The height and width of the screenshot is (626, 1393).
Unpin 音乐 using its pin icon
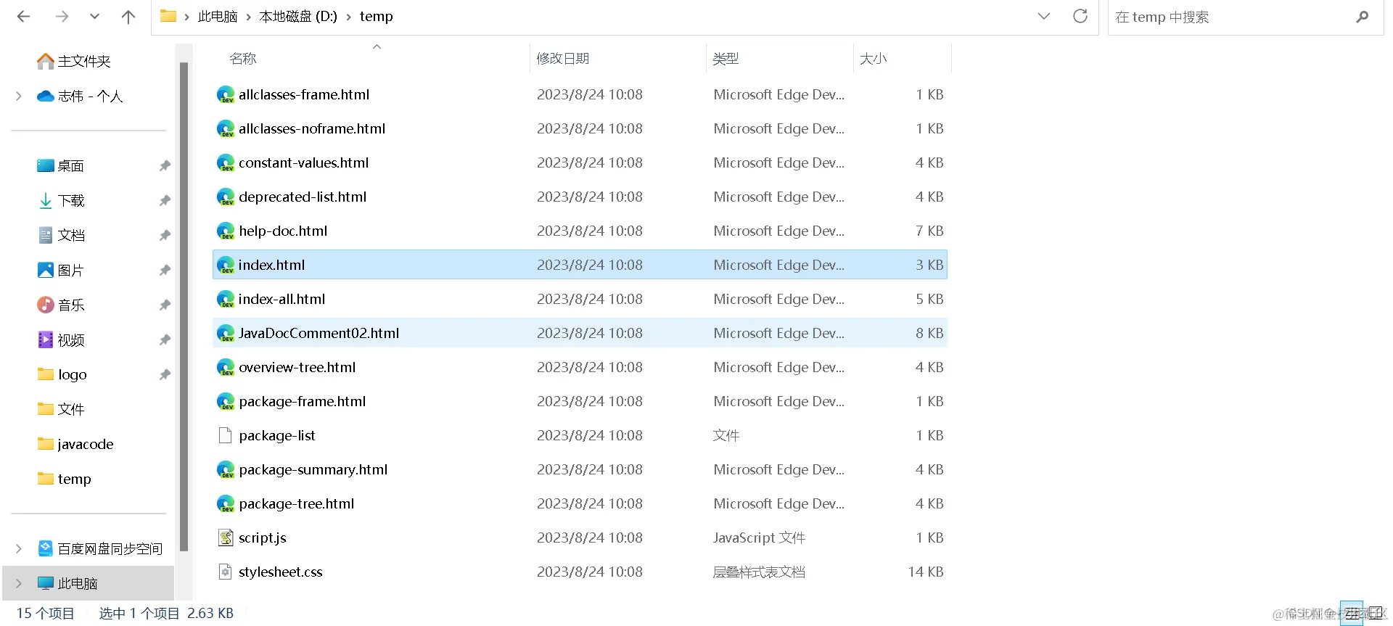tap(165, 305)
